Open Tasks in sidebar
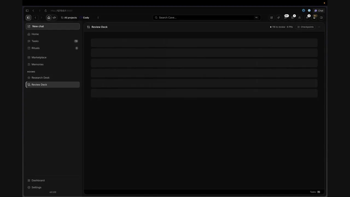Viewport: 350px width, 197px height. [x=53, y=41]
